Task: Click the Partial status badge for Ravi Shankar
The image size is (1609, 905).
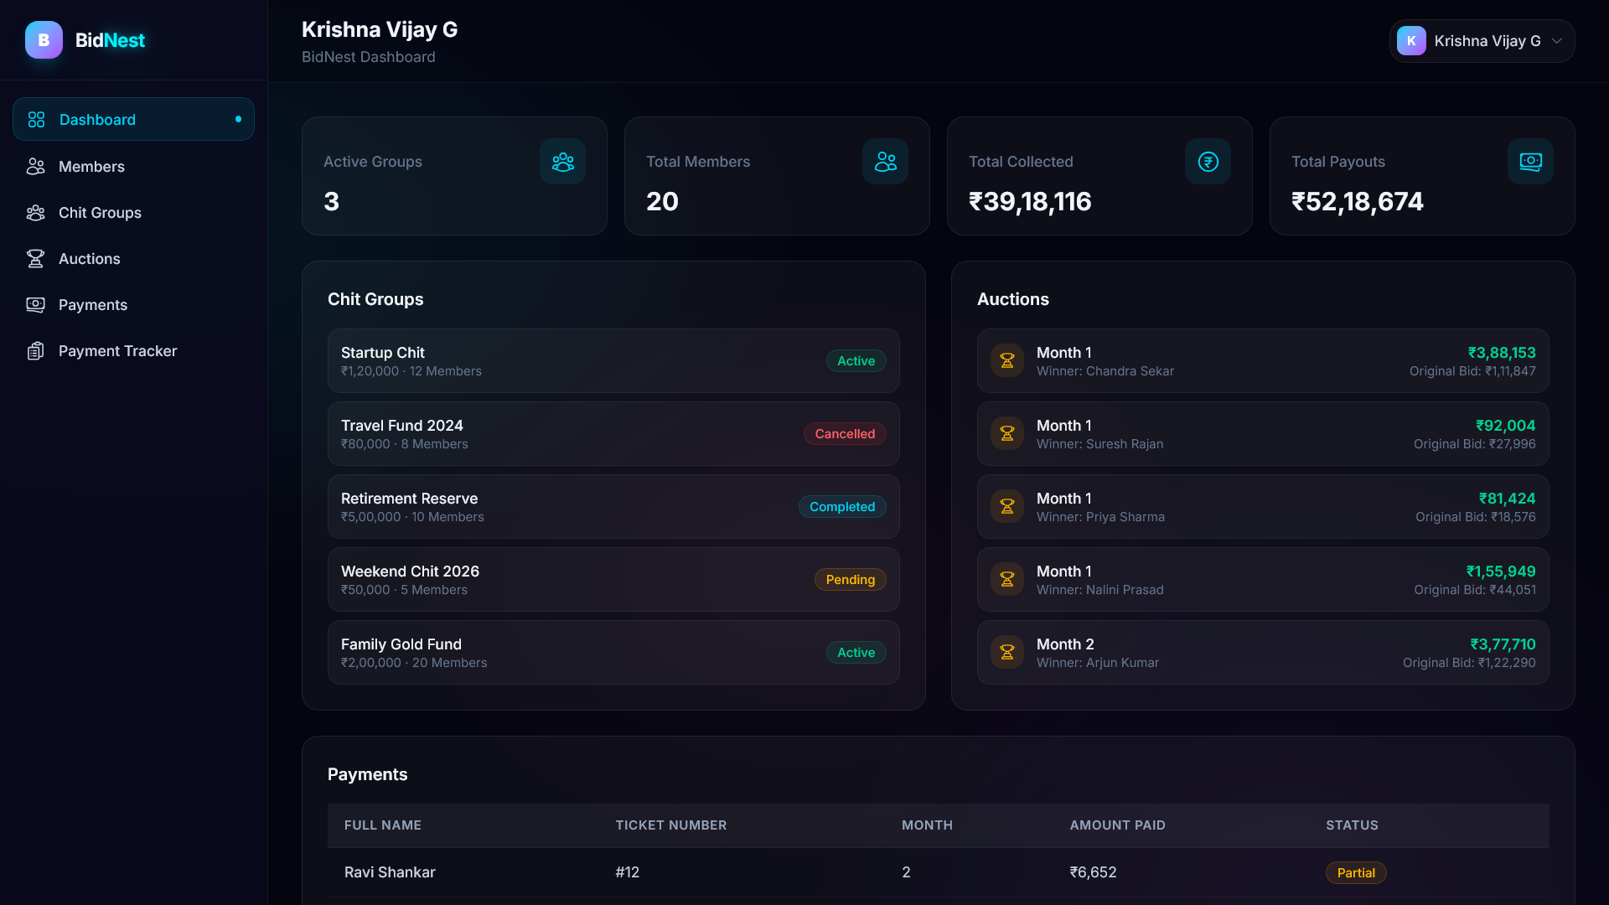Action: point(1356,873)
